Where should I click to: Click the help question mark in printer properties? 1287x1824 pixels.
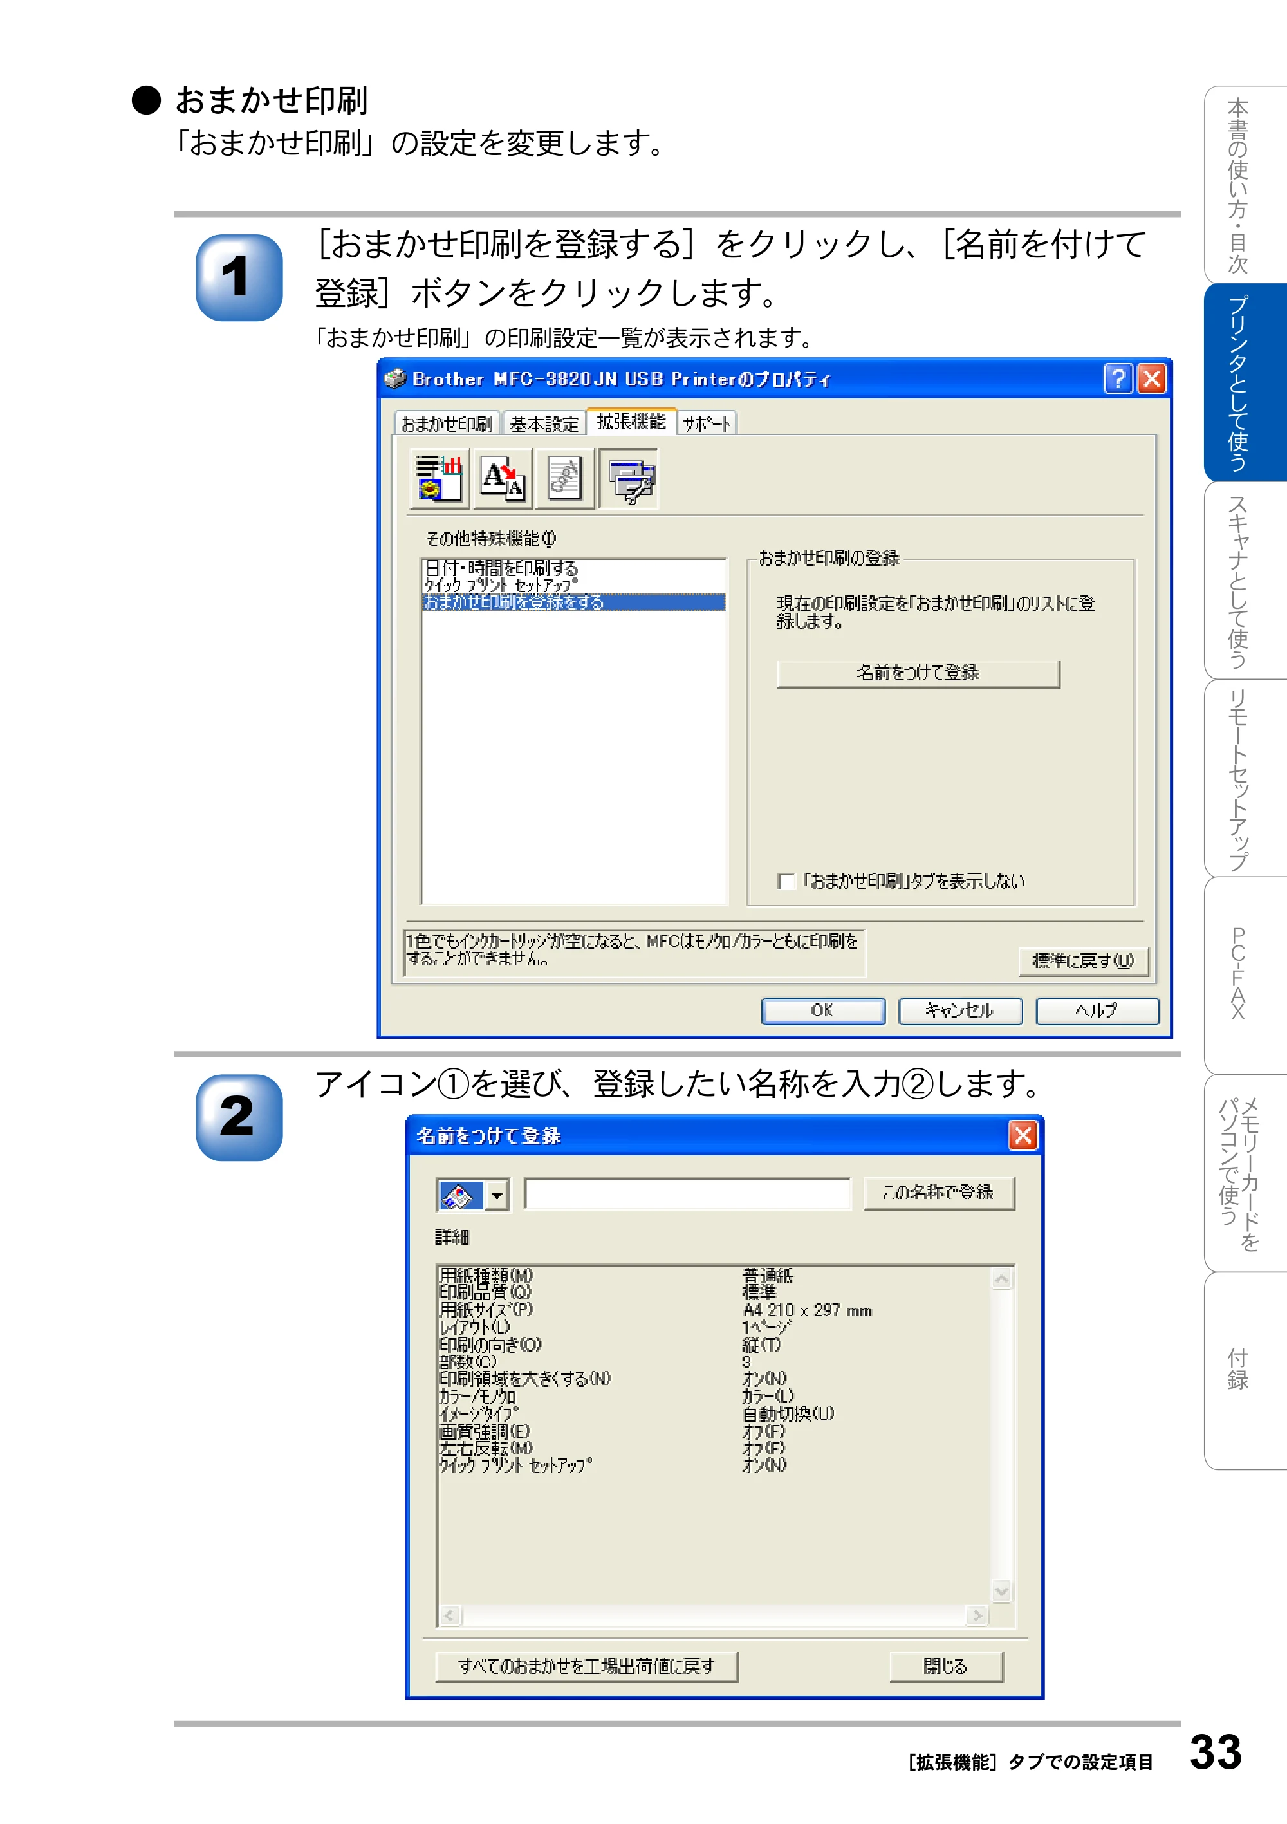[1118, 378]
